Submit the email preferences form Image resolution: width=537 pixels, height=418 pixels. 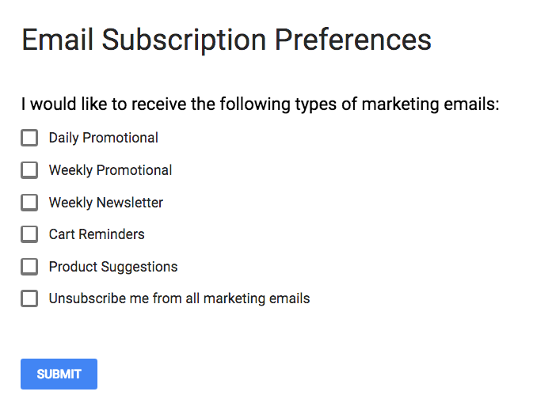point(59,374)
